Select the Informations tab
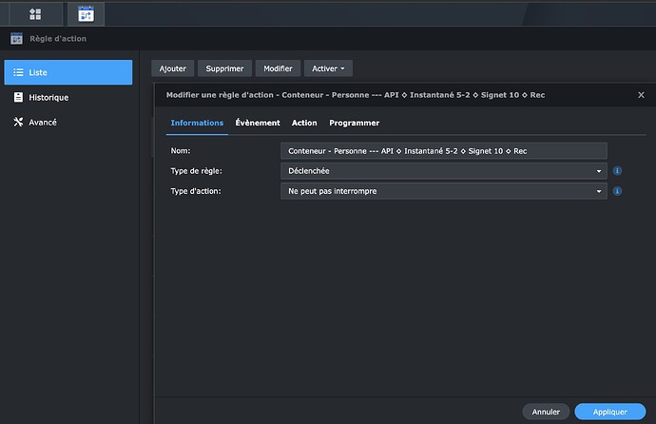656x424 pixels. [x=197, y=123]
